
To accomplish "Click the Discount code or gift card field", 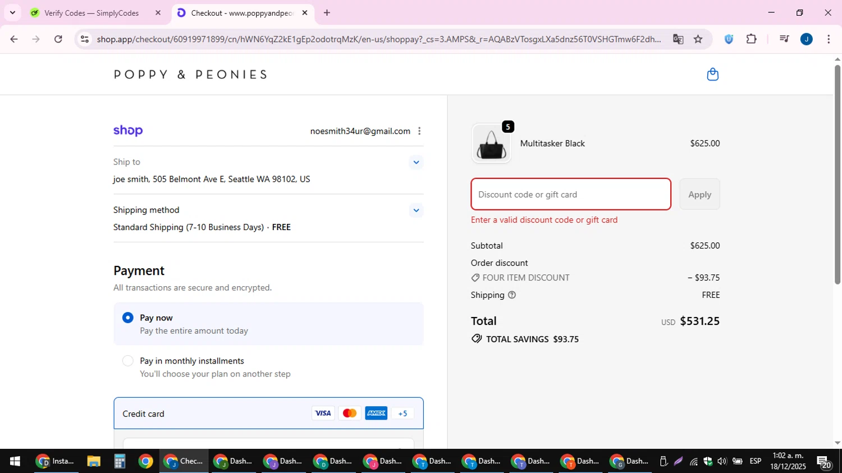I will coord(571,194).
